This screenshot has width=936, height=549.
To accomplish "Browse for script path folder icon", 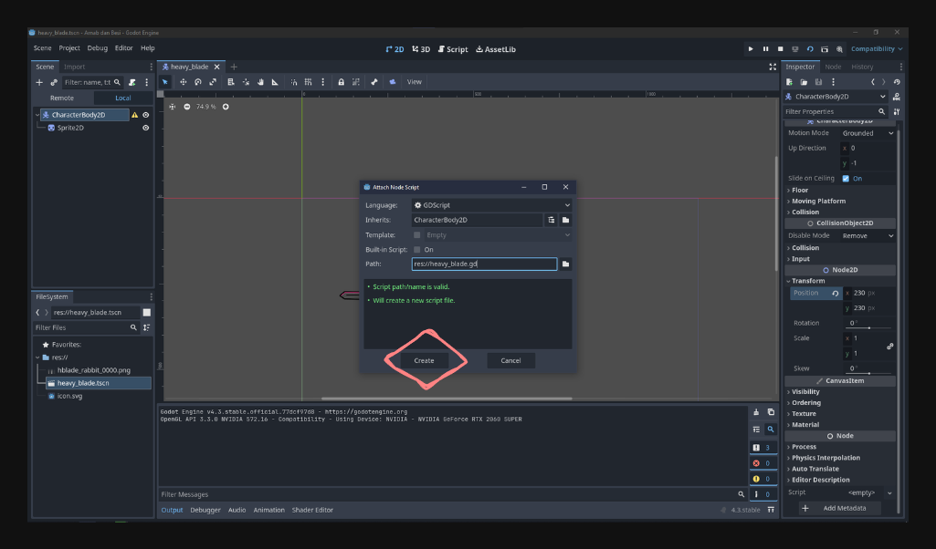I will click(565, 264).
